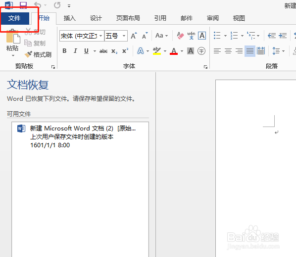This screenshot has height=257, width=296.
Task: Expand the Text Effects dropdown arrow
Action: pos(148,51)
